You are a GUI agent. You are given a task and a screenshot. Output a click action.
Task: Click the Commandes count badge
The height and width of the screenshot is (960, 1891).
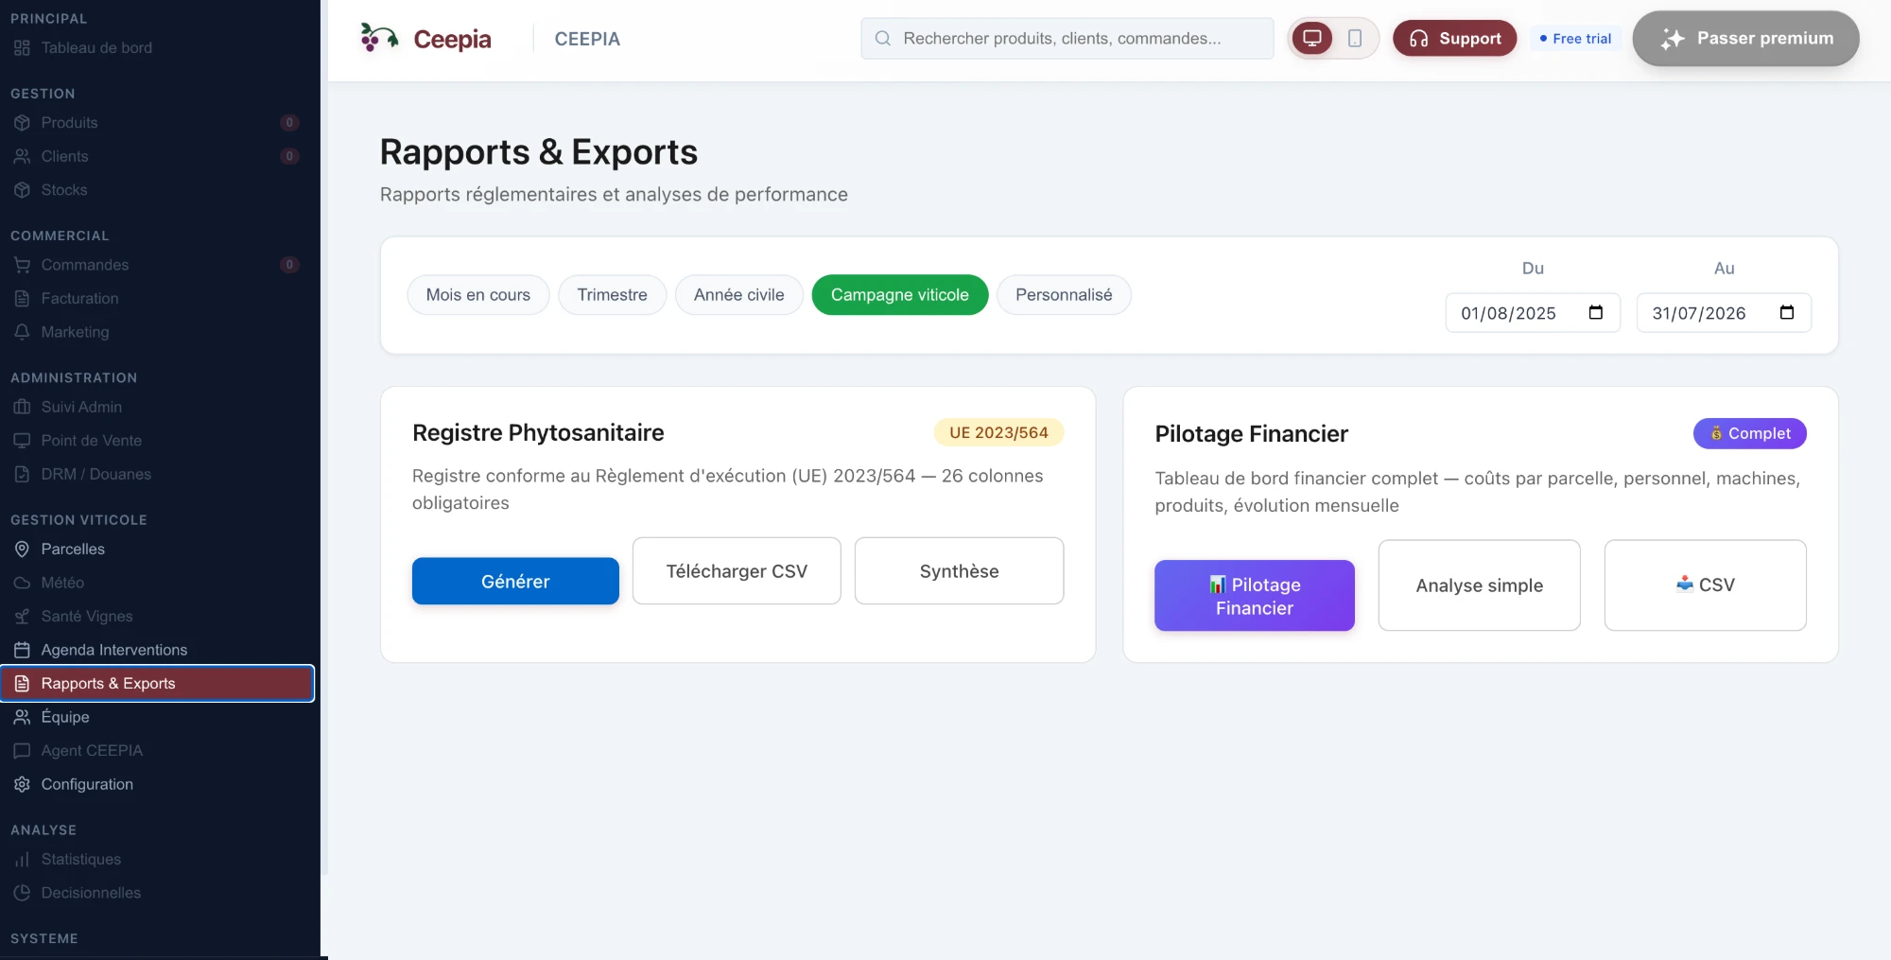point(289,265)
